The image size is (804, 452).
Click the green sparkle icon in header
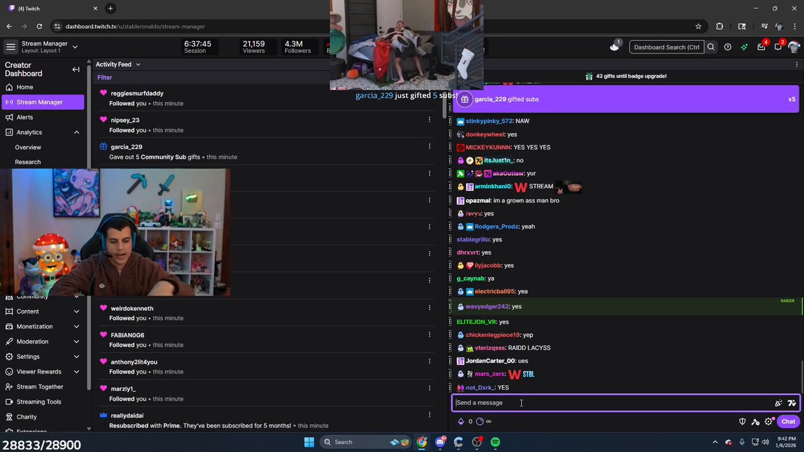(x=744, y=47)
